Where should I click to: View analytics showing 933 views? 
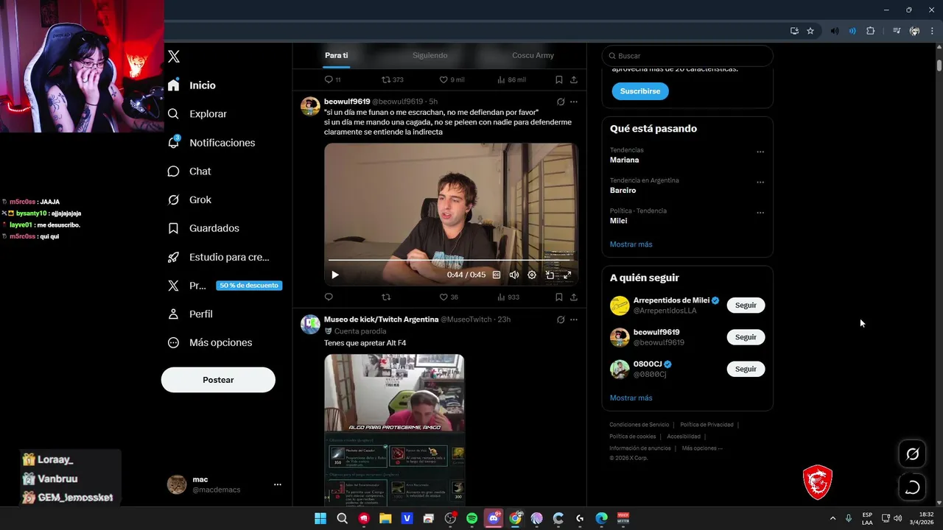click(x=508, y=297)
